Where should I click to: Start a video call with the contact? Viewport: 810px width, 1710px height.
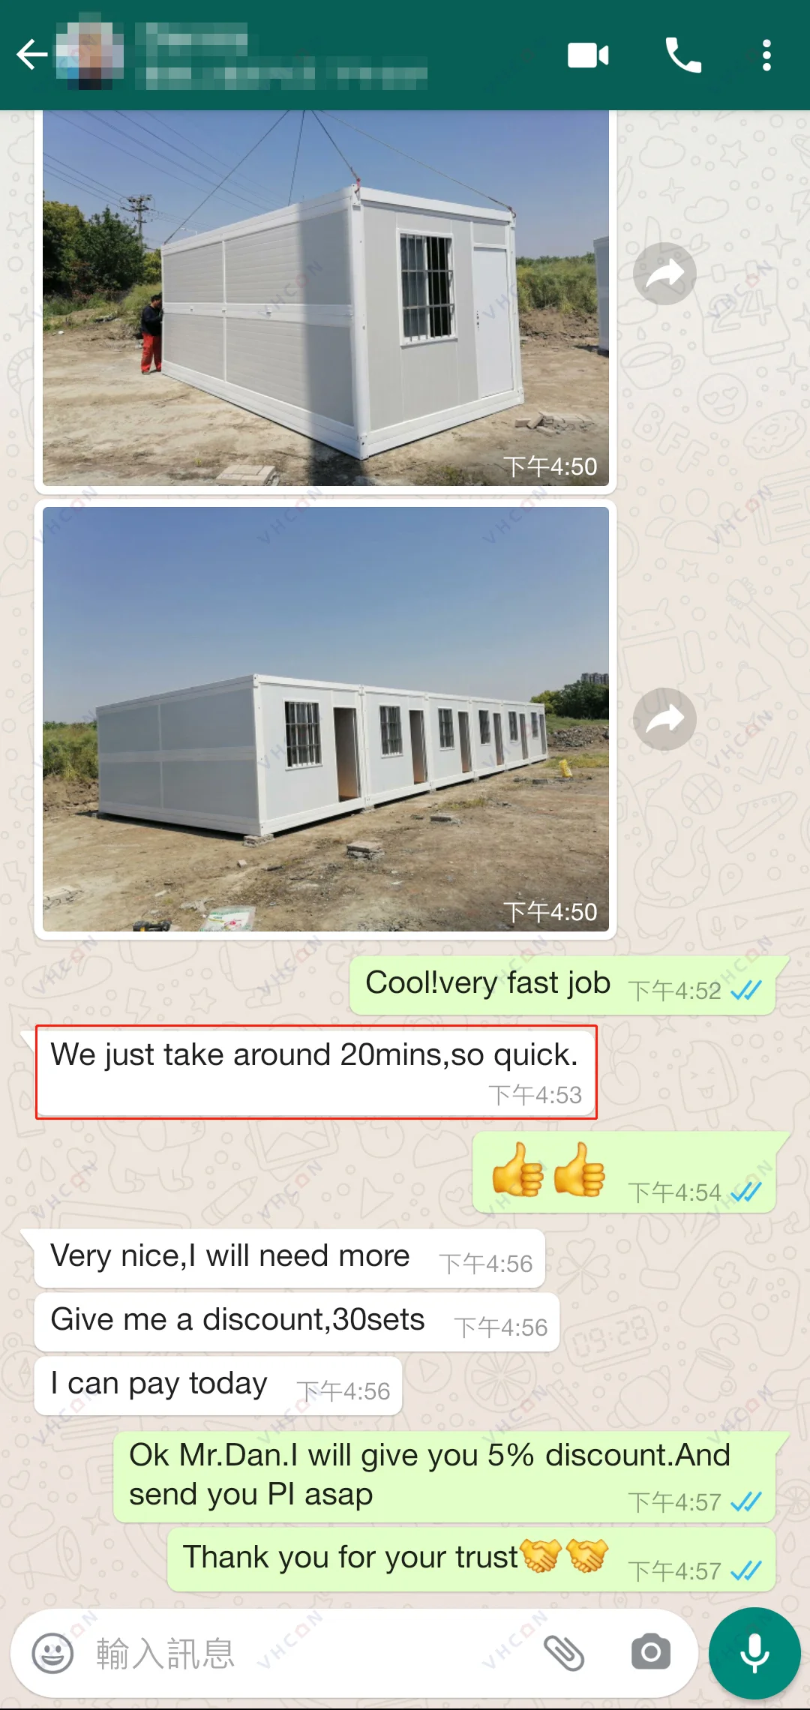588,55
